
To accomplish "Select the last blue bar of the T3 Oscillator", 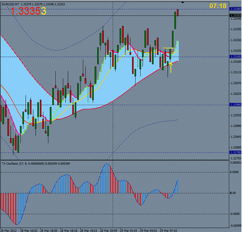I will point(178,186).
